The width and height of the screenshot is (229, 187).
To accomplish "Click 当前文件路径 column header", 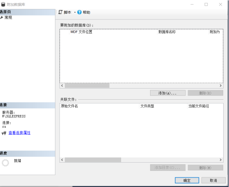I will [205, 106].
